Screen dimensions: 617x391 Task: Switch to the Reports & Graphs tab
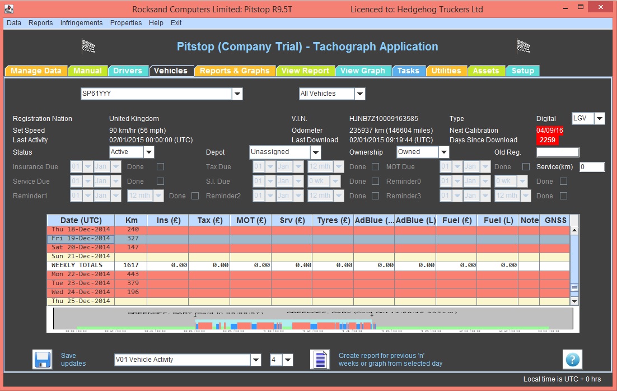[235, 71]
